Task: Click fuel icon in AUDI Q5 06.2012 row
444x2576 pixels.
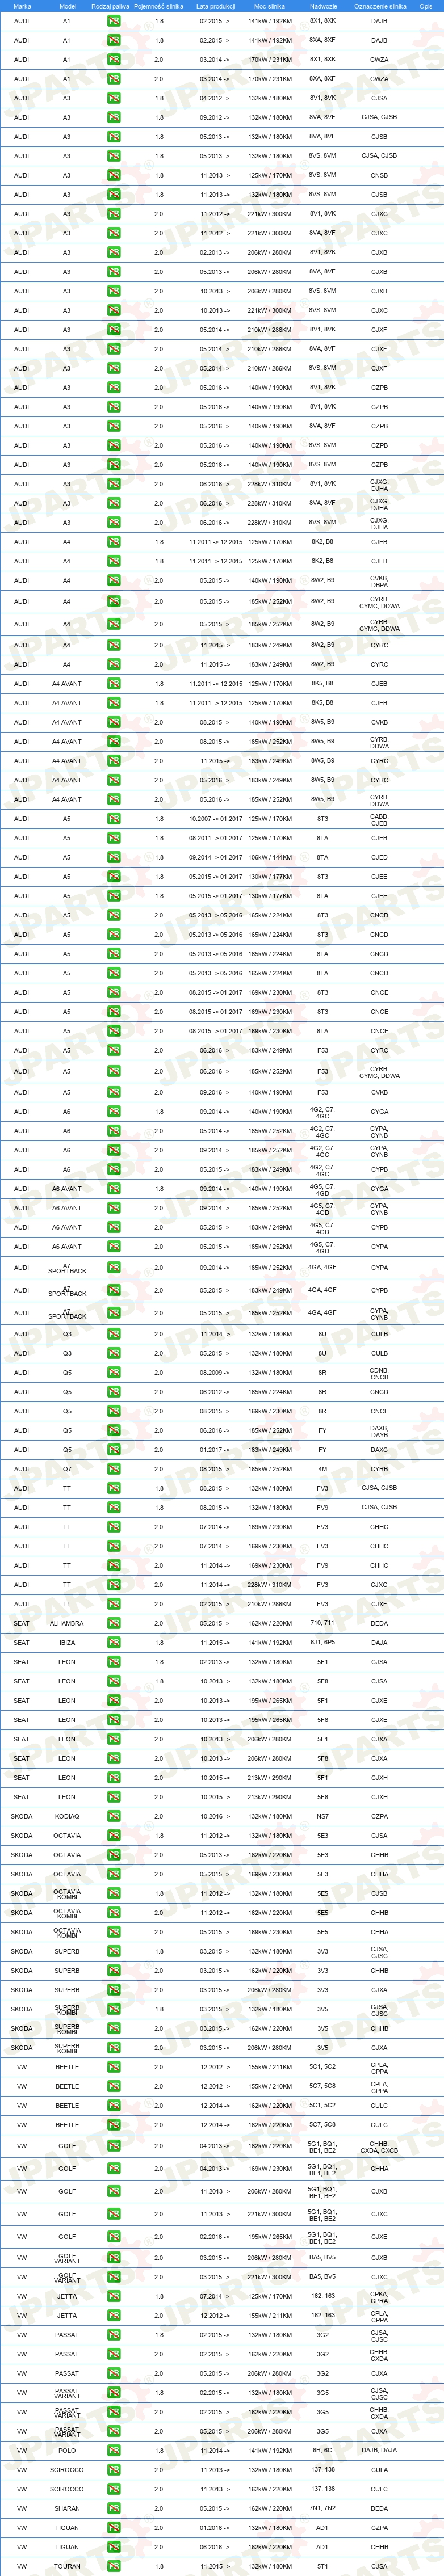Action: click(114, 1391)
